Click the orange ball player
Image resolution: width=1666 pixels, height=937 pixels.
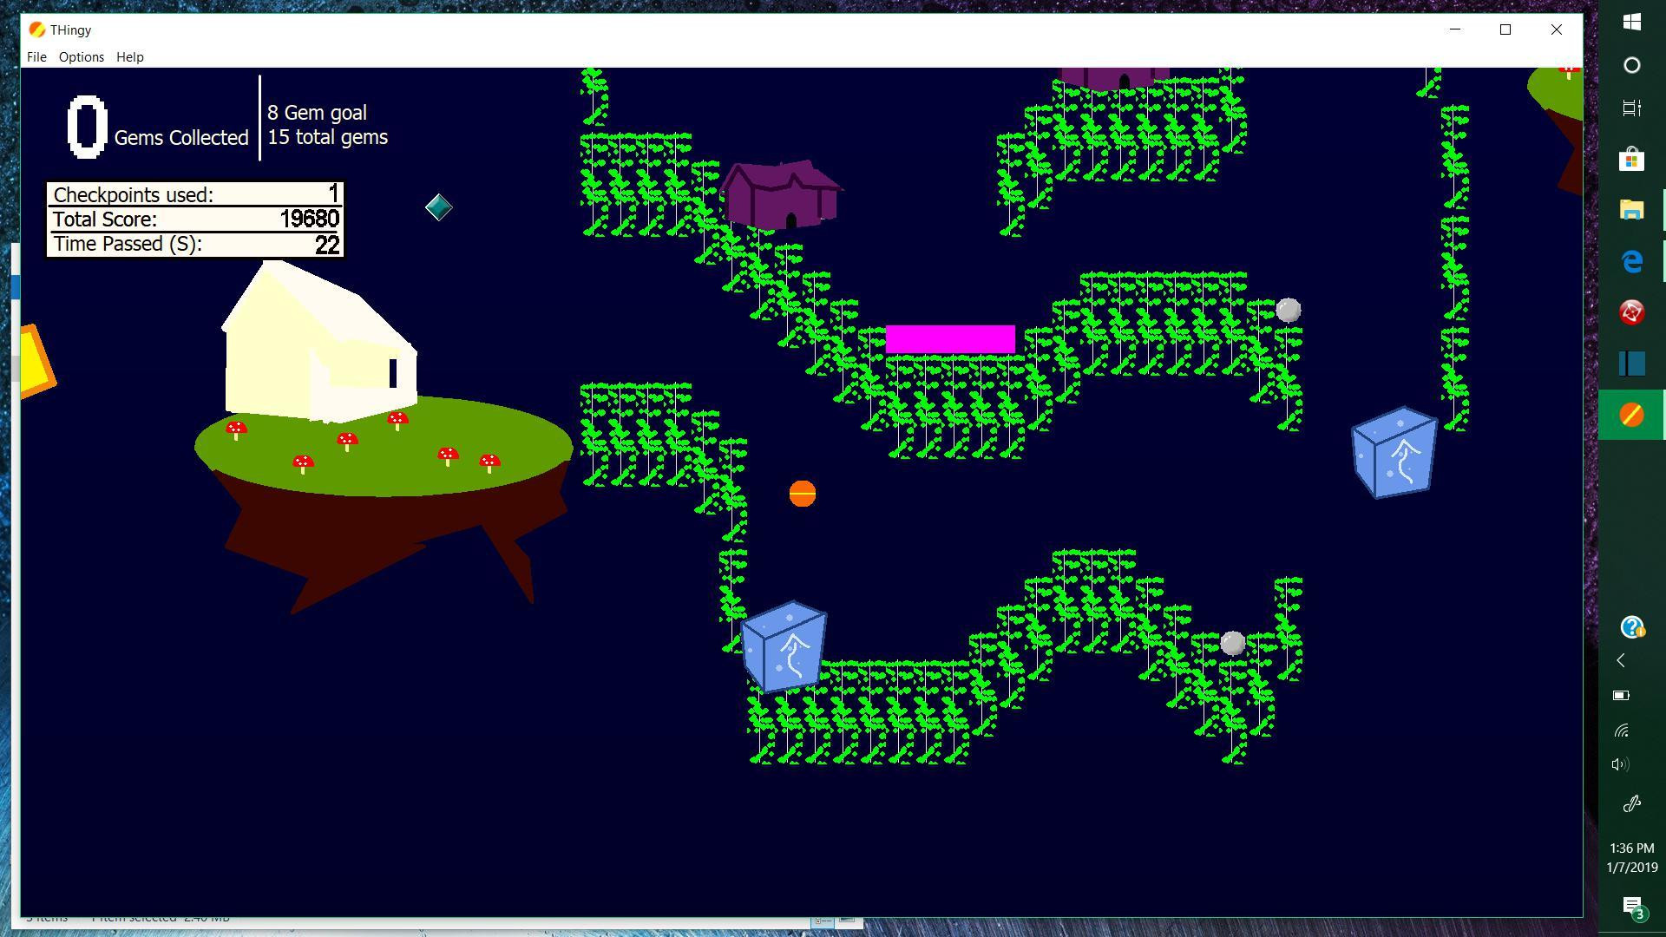click(x=803, y=494)
